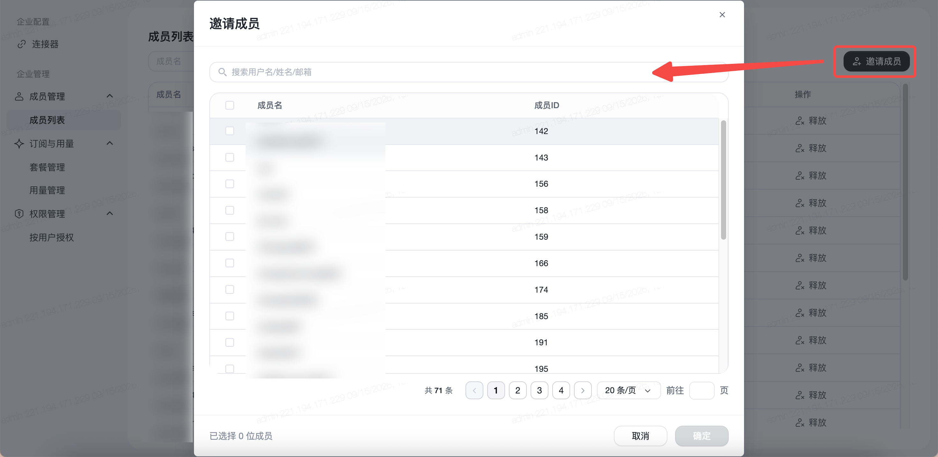Collapse the 订阅与用量 section chevron

pos(110,143)
